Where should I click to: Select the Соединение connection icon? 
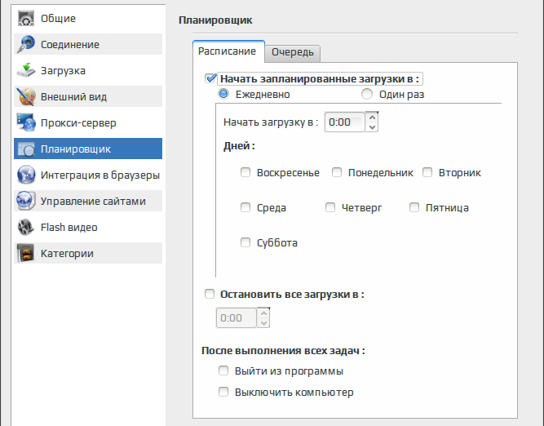26,44
